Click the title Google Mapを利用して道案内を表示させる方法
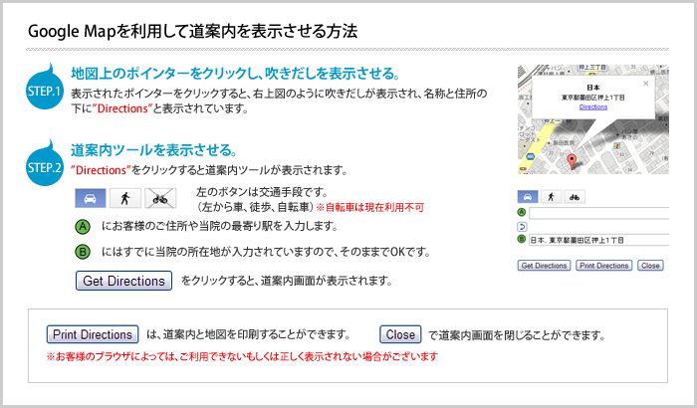 coord(192,32)
